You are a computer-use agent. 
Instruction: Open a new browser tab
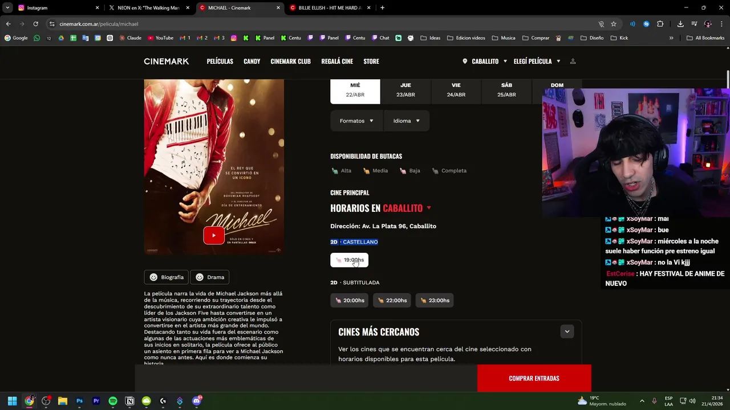382,8
